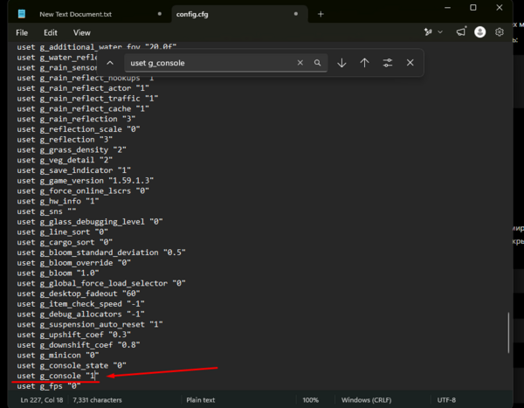The image size is (524, 408).
Task: Click the line 'uset g_console "1"'
Action: 59,376
